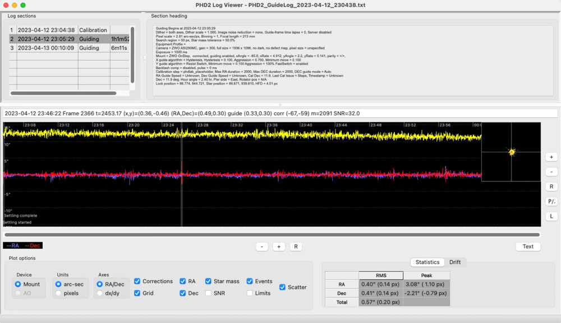Uncheck the Scatter option
561x323 pixels.
coord(282,287)
